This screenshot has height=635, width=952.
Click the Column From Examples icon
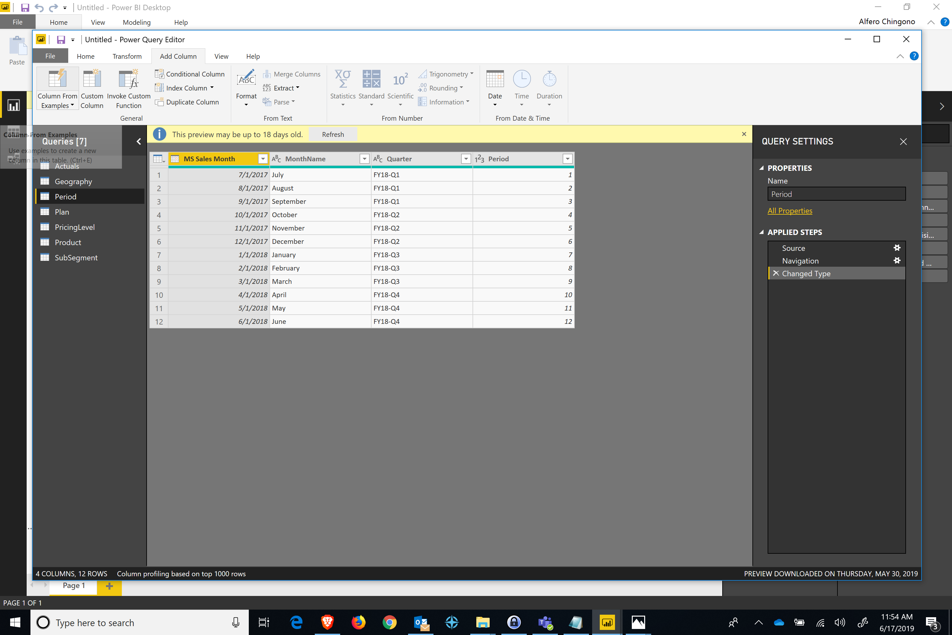tap(57, 79)
